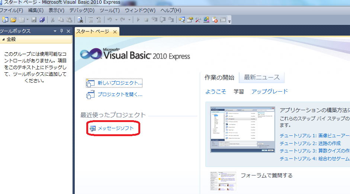
Task: Collapse the 全般 group in toolbox
Action: click(x=3, y=39)
